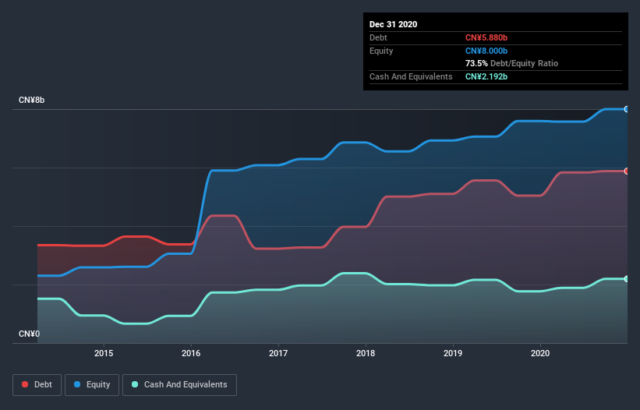Click the CN¥5.880b debt value
The height and width of the screenshot is (410, 640).
tap(486, 38)
